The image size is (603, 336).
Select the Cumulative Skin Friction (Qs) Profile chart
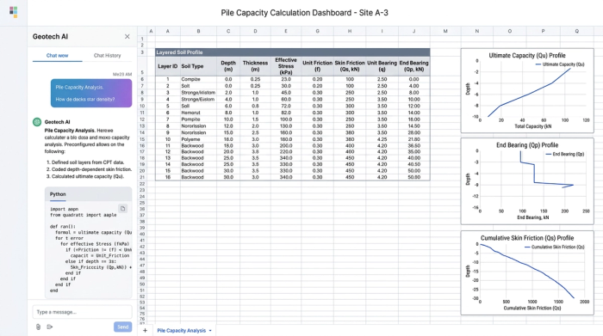[x=527, y=272]
